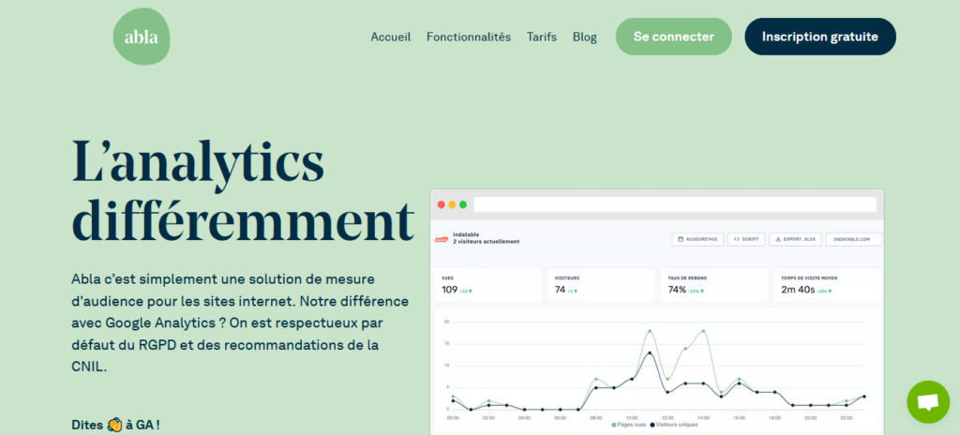Click the 08:00 Pages vues data point
The width and height of the screenshot is (960, 435).
pos(595,379)
